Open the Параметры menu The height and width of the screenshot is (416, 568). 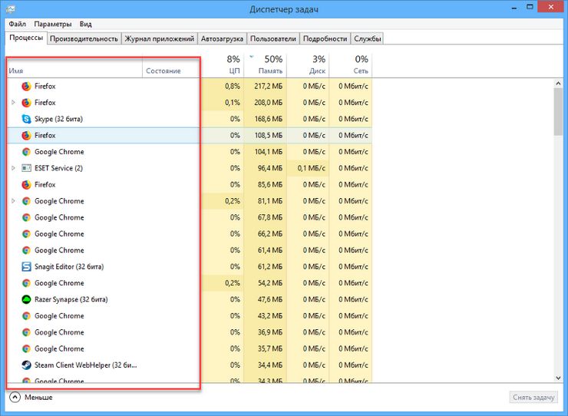(x=53, y=25)
